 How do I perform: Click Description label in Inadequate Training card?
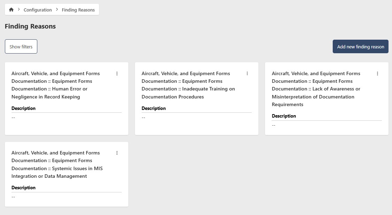pos(153,108)
